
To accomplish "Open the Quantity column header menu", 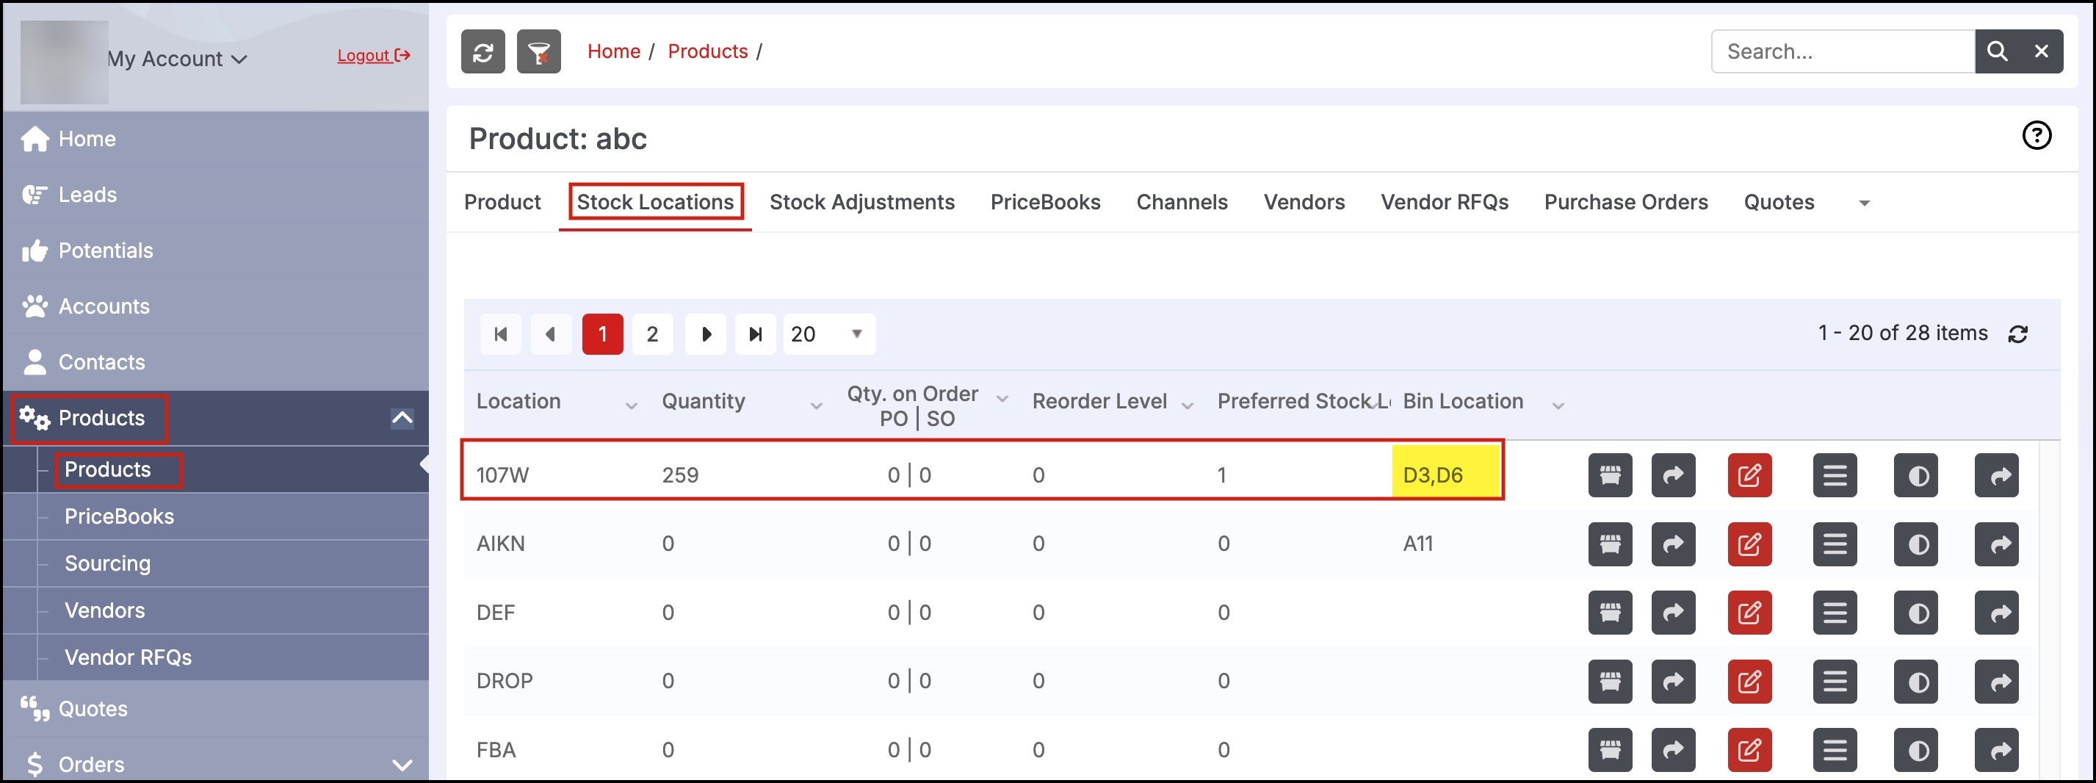I will [815, 405].
